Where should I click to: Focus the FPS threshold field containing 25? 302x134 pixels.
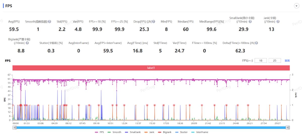(275, 60)
